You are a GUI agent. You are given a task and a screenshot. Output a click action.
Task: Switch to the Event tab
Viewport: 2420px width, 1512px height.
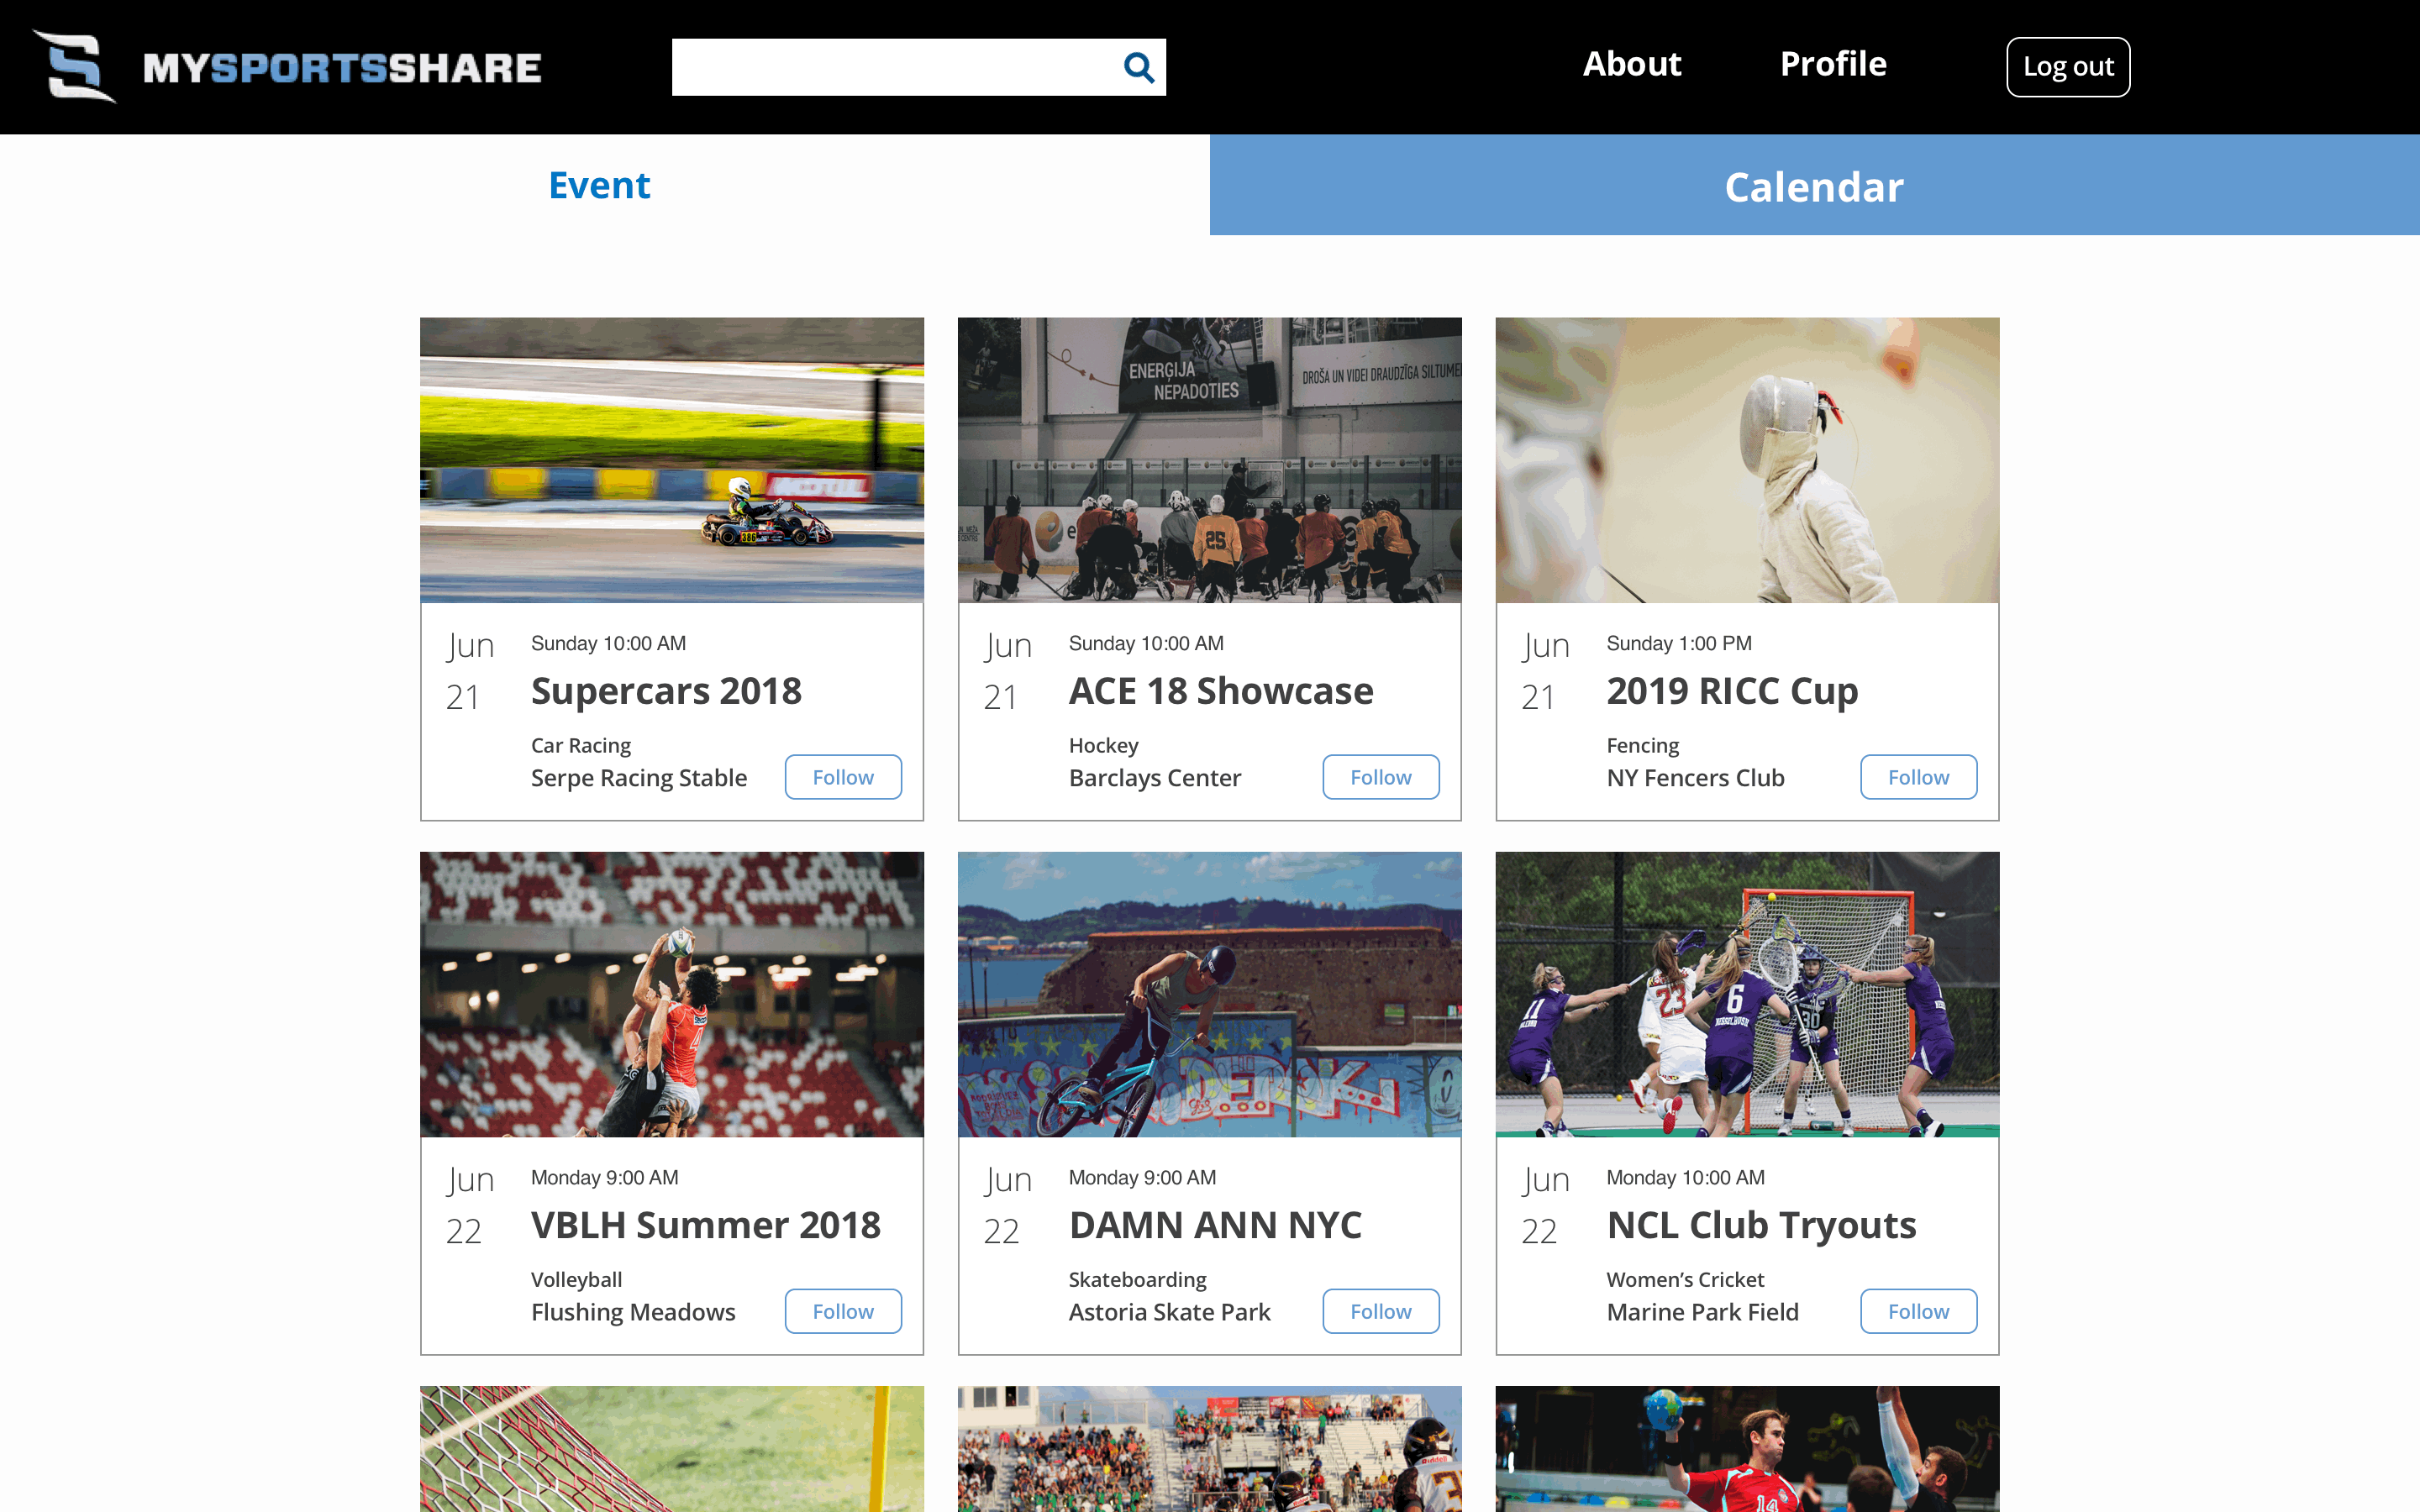click(599, 185)
